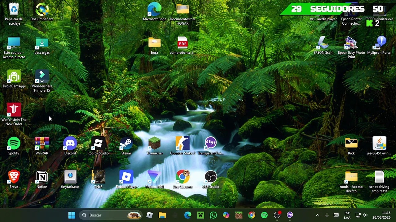This screenshot has height=222, width=396.
Task: Open the touch keyboard tray icon
Action: point(336,215)
